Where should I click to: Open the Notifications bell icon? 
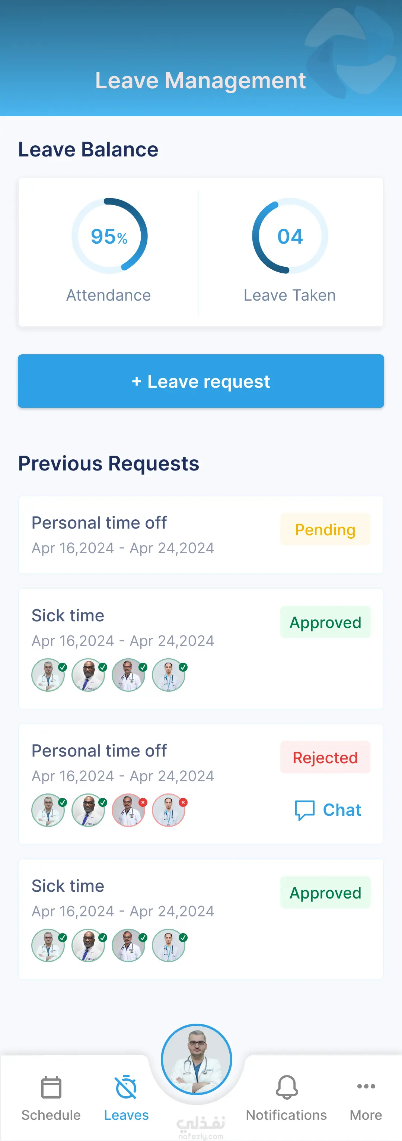pos(287,1087)
